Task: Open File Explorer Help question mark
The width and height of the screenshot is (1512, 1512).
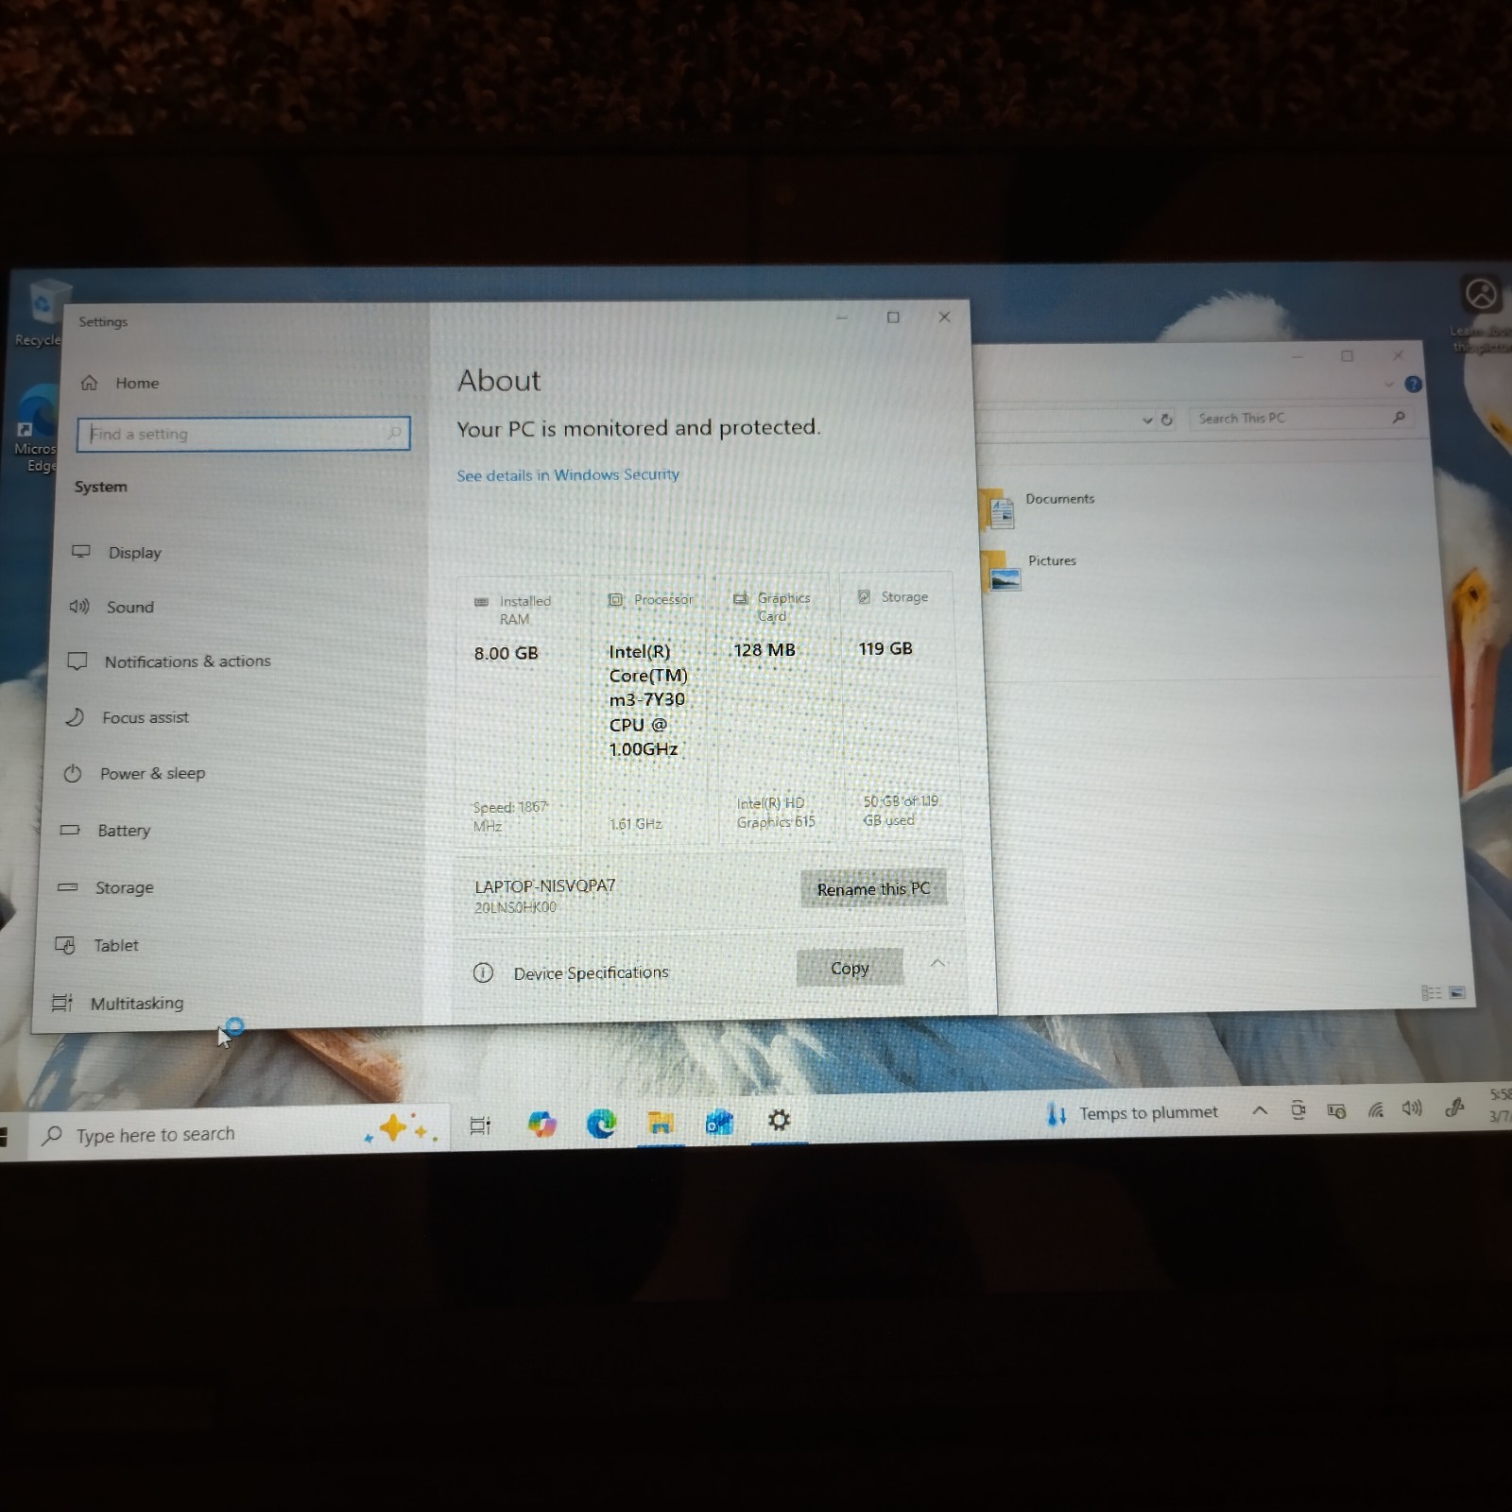Action: [1413, 384]
